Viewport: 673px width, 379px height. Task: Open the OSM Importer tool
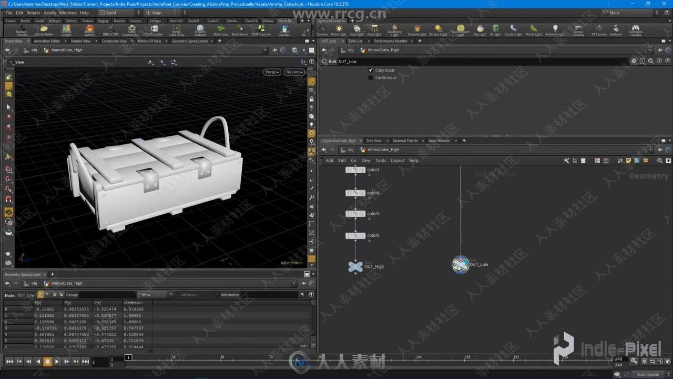(261, 31)
